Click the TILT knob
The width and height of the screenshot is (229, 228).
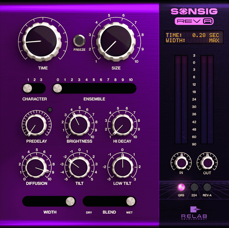tap(79, 167)
